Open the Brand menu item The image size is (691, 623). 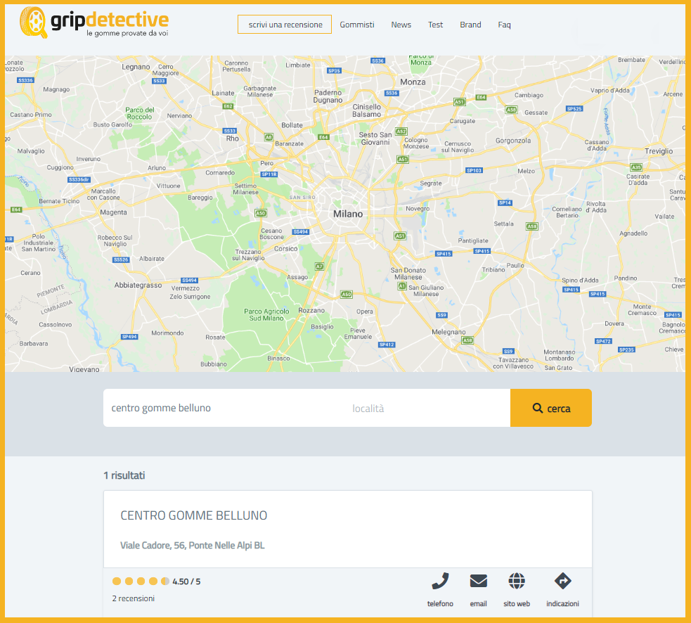tap(470, 25)
